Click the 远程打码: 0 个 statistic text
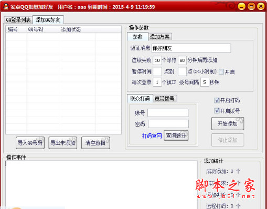Viewport: 267px width, 209px height. click(223, 206)
